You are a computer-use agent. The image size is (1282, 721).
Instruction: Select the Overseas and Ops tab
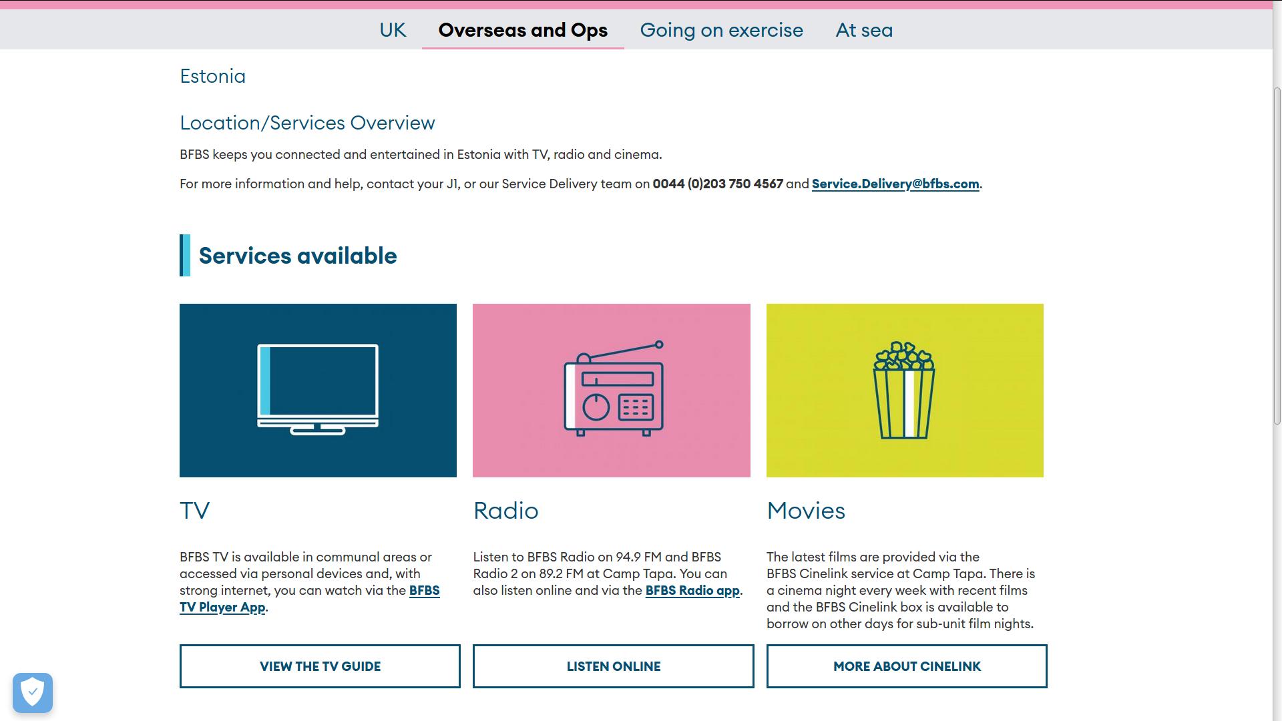point(523,30)
